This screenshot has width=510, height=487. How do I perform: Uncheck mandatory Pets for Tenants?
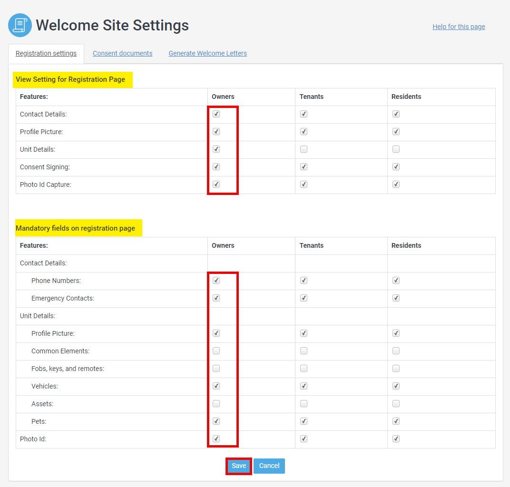pyautogui.click(x=304, y=421)
